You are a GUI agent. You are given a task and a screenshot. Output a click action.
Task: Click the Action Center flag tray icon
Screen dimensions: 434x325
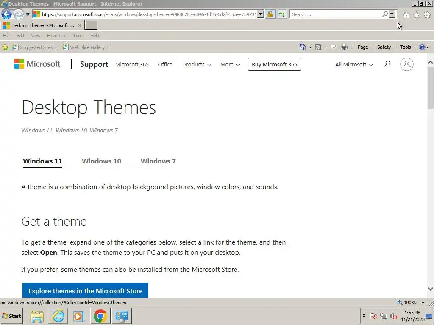coord(373,316)
